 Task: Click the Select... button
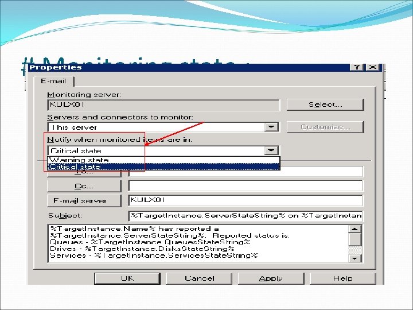325,104
